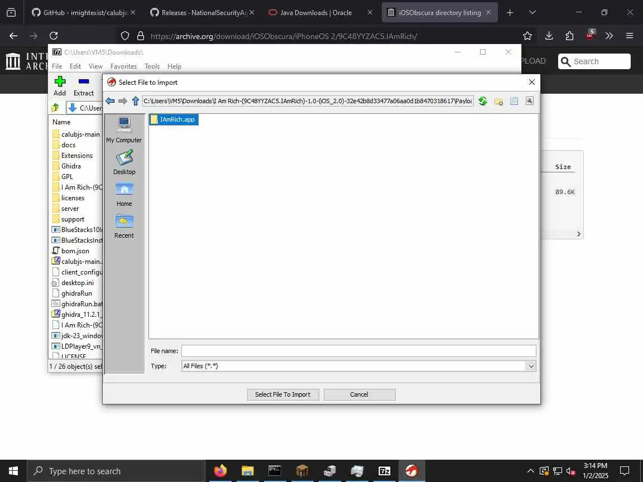Select bom.json file in 7-Zip
Image resolution: width=643 pixels, height=482 pixels.
tap(70, 251)
